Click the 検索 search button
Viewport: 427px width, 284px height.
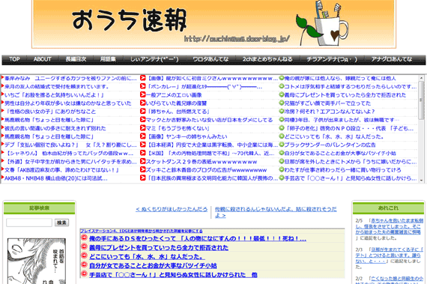[62, 223]
